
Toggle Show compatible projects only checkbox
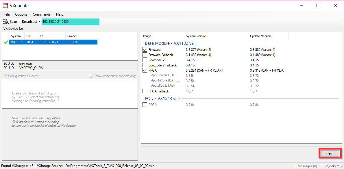[x=91, y=76]
